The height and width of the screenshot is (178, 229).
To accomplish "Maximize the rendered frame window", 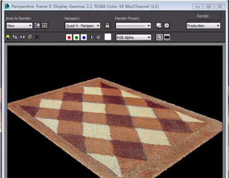I will coord(209,6).
